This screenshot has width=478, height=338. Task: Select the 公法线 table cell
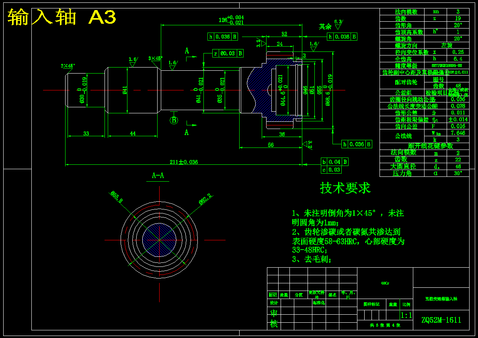click(x=403, y=136)
